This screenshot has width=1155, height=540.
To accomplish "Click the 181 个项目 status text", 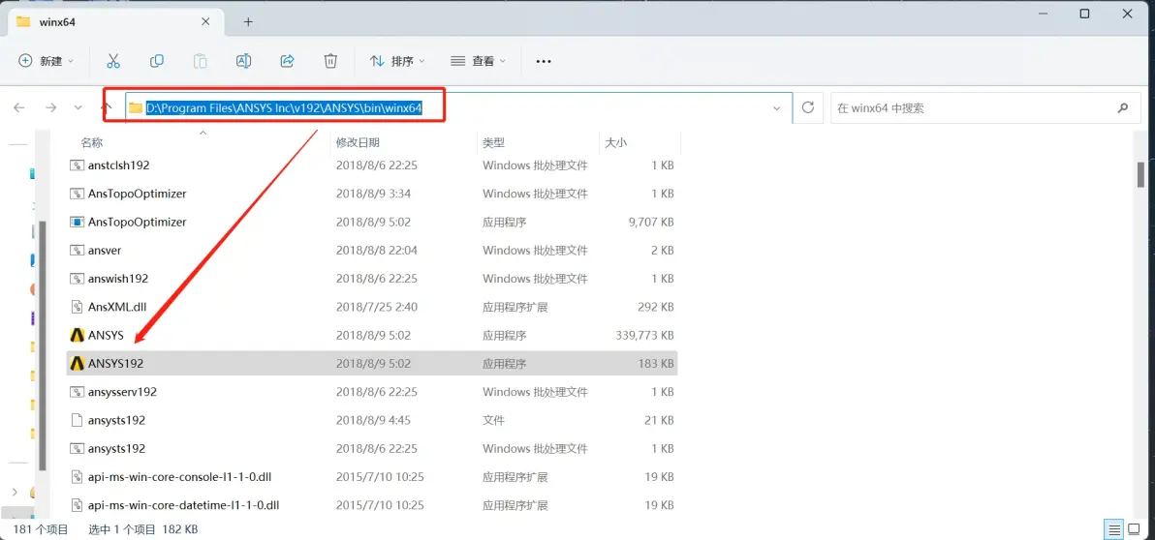I will point(42,529).
